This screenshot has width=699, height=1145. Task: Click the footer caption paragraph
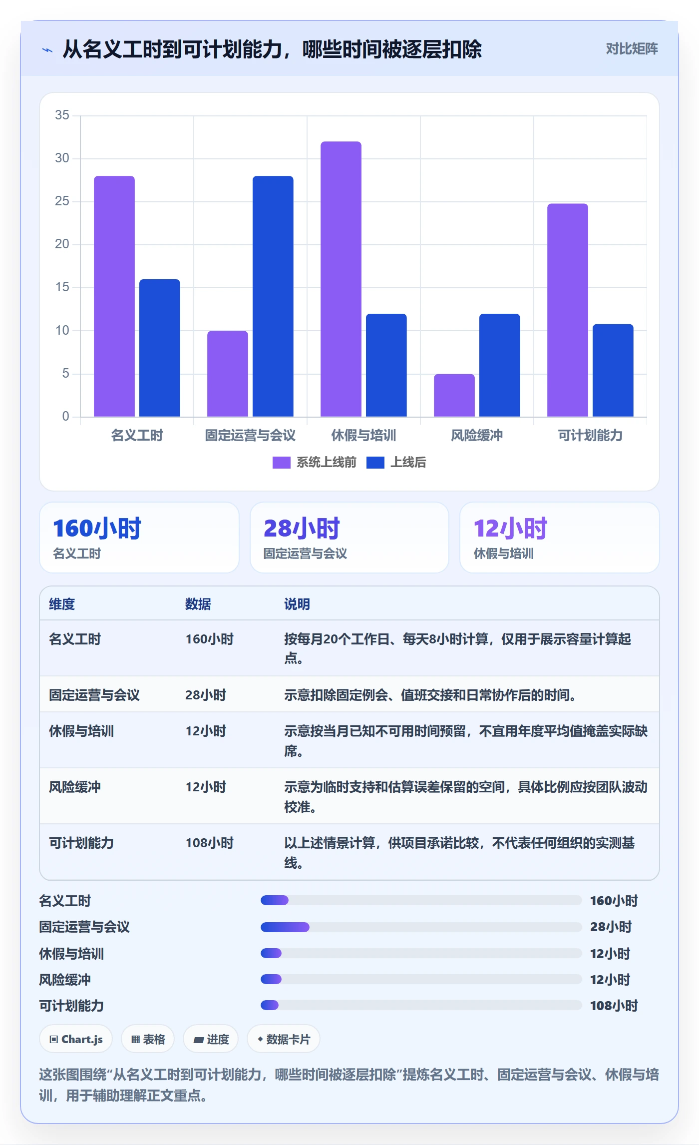[349, 1085]
